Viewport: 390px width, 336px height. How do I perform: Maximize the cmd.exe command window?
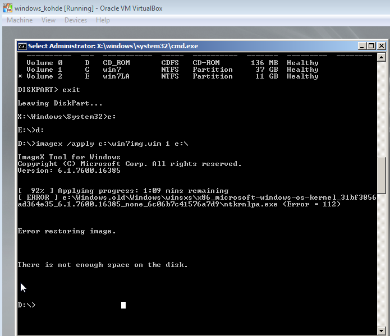coord(371,46)
